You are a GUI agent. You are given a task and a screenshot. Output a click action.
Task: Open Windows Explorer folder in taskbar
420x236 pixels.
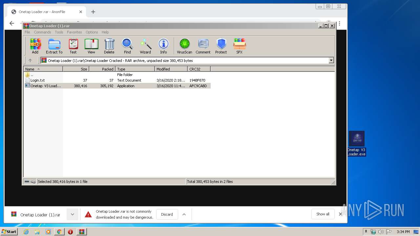(37, 232)
